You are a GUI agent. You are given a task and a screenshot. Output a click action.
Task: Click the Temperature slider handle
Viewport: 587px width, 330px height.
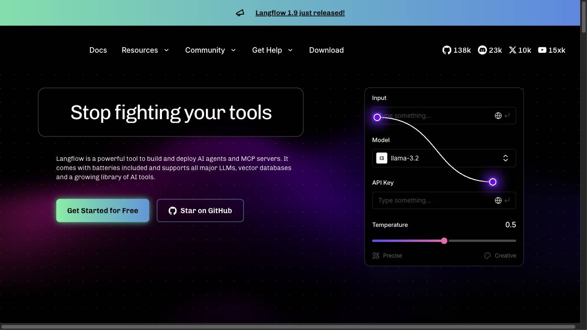tap(444, 241)
